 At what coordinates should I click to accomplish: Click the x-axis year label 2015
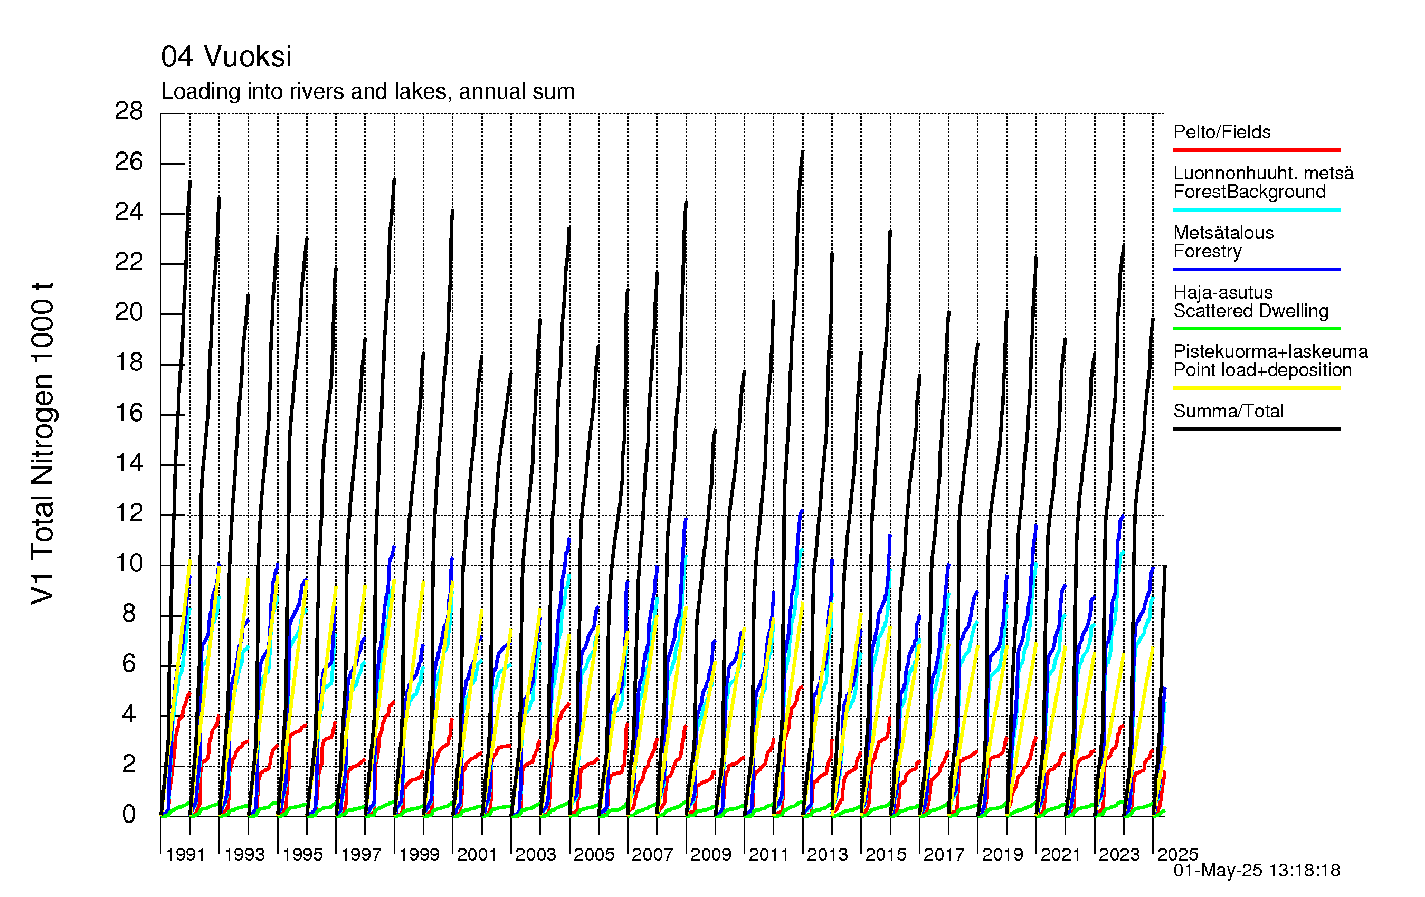tap(886, 854)
